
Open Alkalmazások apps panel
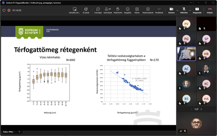[x=148, y=10]
